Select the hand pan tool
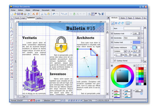This screenshot has height=107, width=157. coord(12,32)
